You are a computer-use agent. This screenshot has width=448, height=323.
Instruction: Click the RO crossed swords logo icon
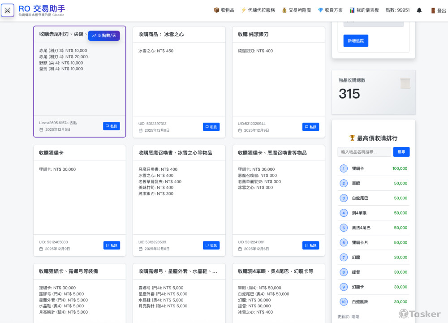click(x=8, y=10)
